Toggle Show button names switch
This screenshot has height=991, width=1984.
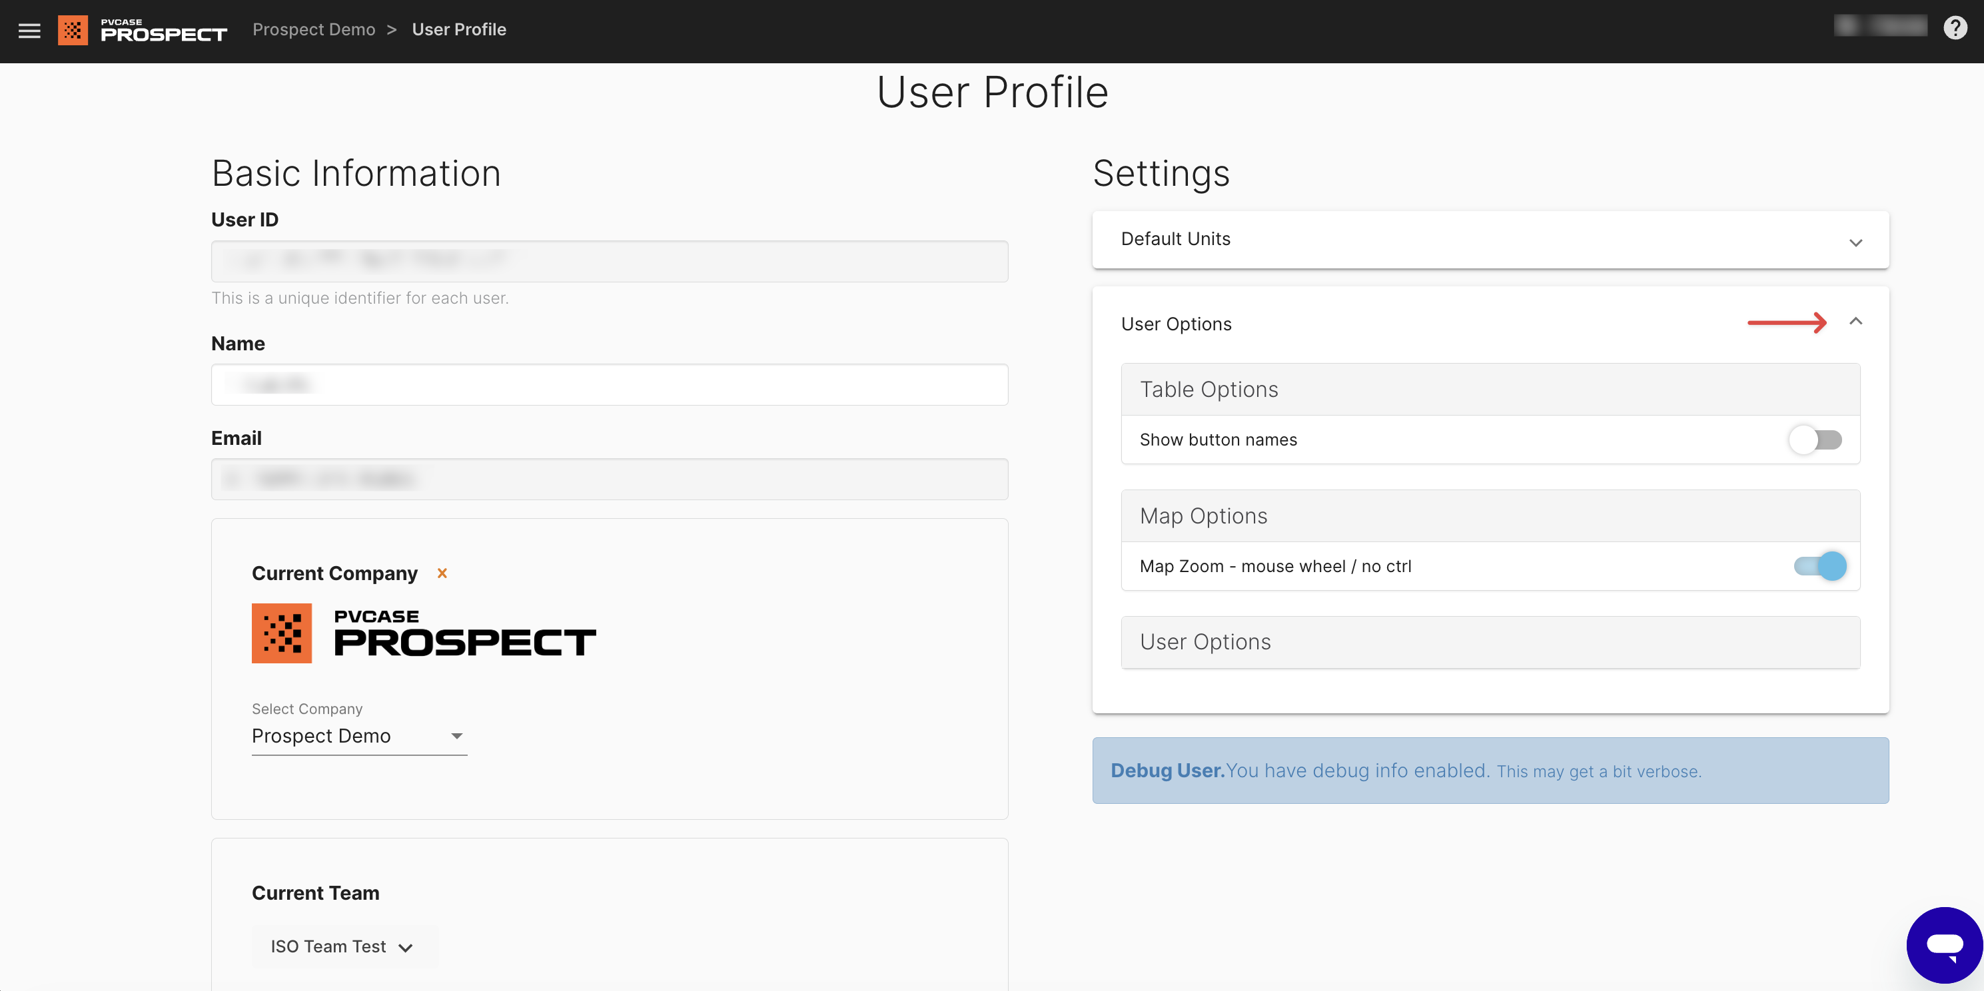coord(1815,440)
